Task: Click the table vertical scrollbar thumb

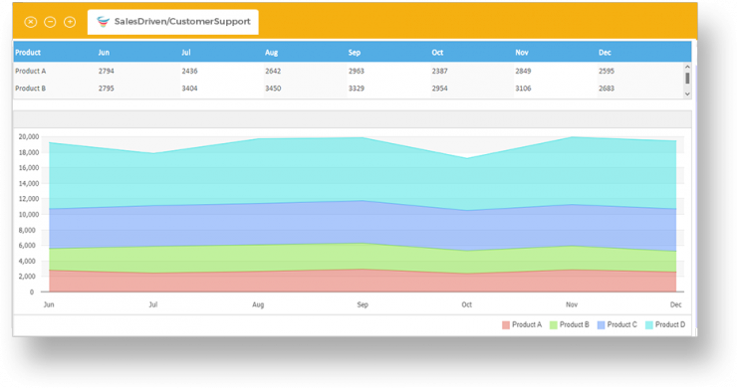Action: [687, 79]
